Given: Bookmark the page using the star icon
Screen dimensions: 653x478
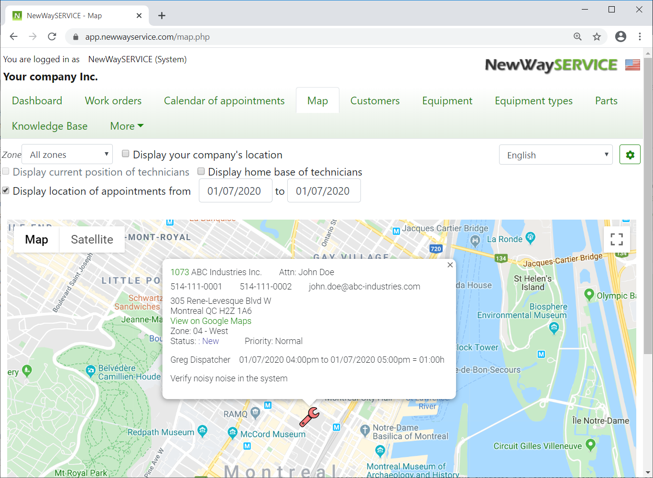Looking at the screenshot, I should pos(596,36).
